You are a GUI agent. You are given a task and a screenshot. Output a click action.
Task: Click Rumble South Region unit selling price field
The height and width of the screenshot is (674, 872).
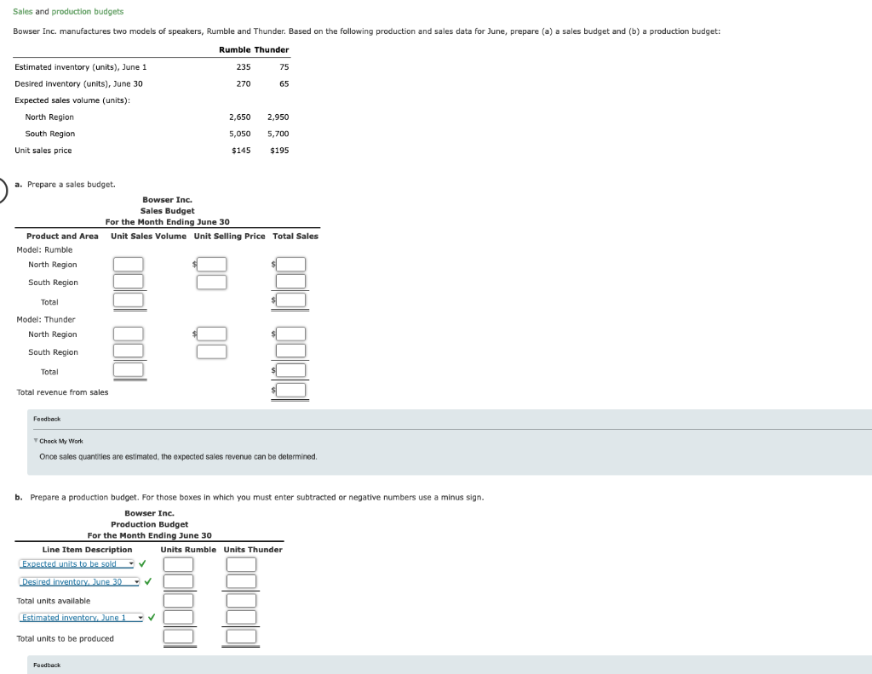point(211,283)
